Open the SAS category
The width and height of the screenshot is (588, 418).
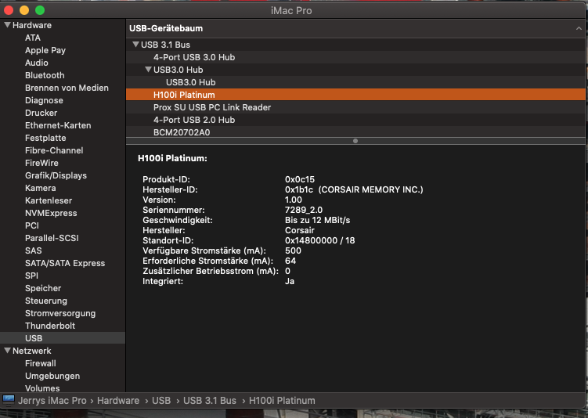tap(34, 250)
